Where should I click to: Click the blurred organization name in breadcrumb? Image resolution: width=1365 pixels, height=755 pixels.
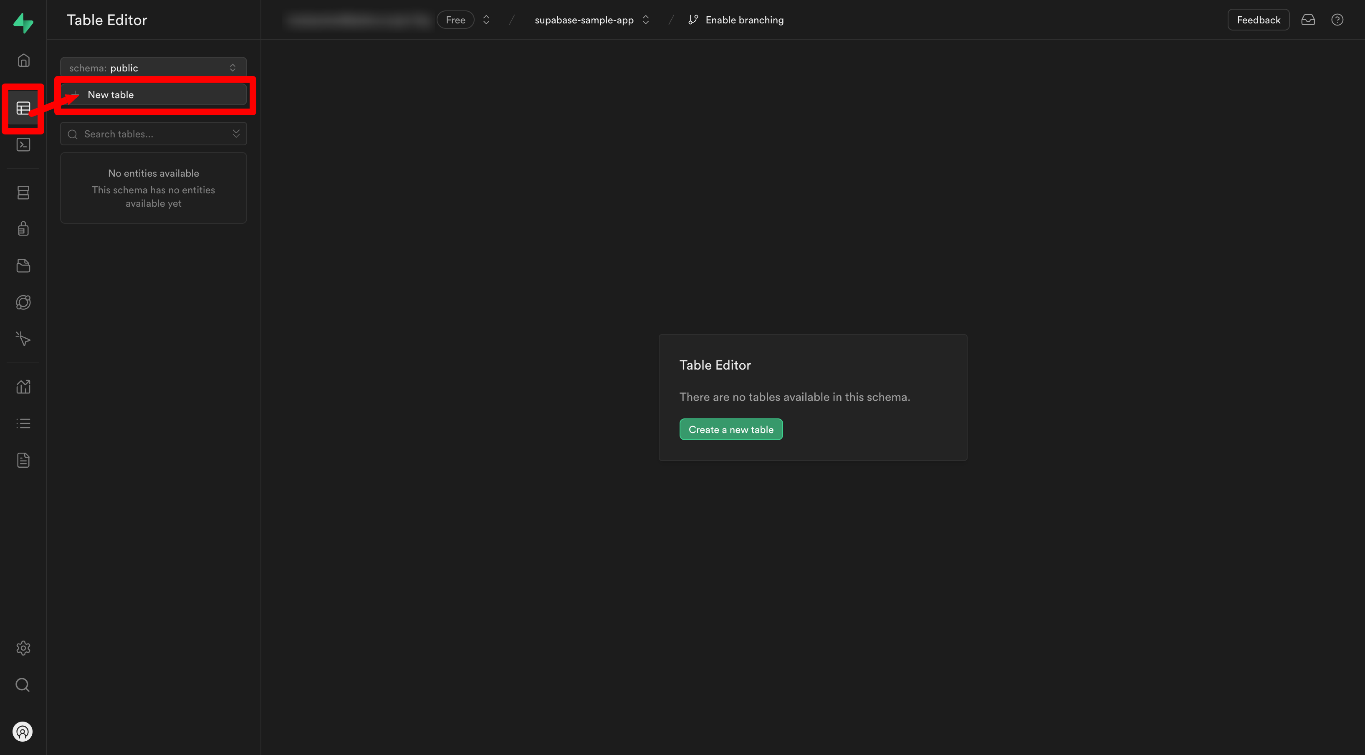358,20
